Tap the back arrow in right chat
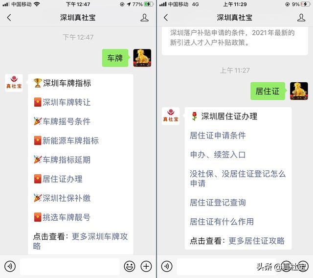313x278 pixels. [166, 18]
